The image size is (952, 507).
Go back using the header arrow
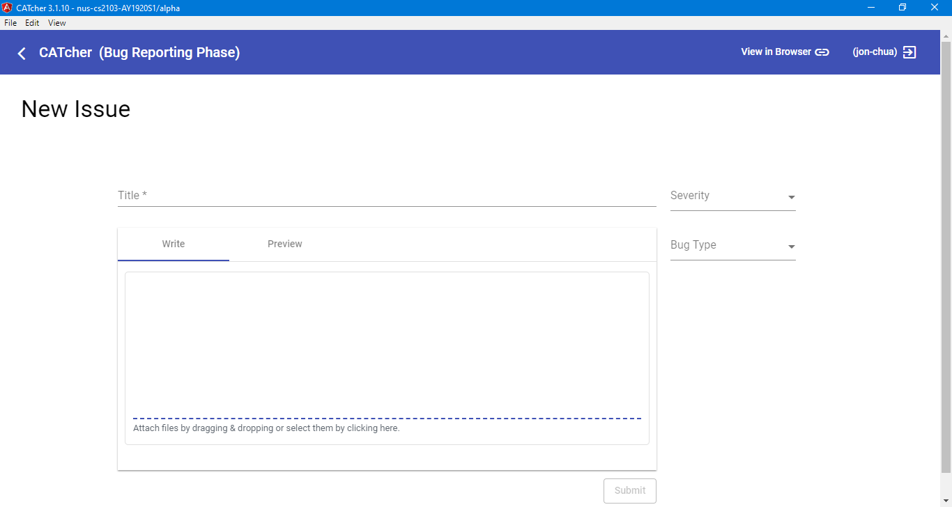tap(22, 53)
